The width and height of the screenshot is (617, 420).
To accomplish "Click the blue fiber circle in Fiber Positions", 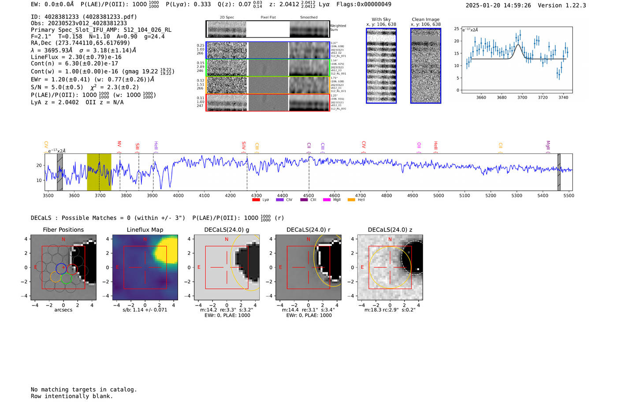I will (x=61, y=268).
